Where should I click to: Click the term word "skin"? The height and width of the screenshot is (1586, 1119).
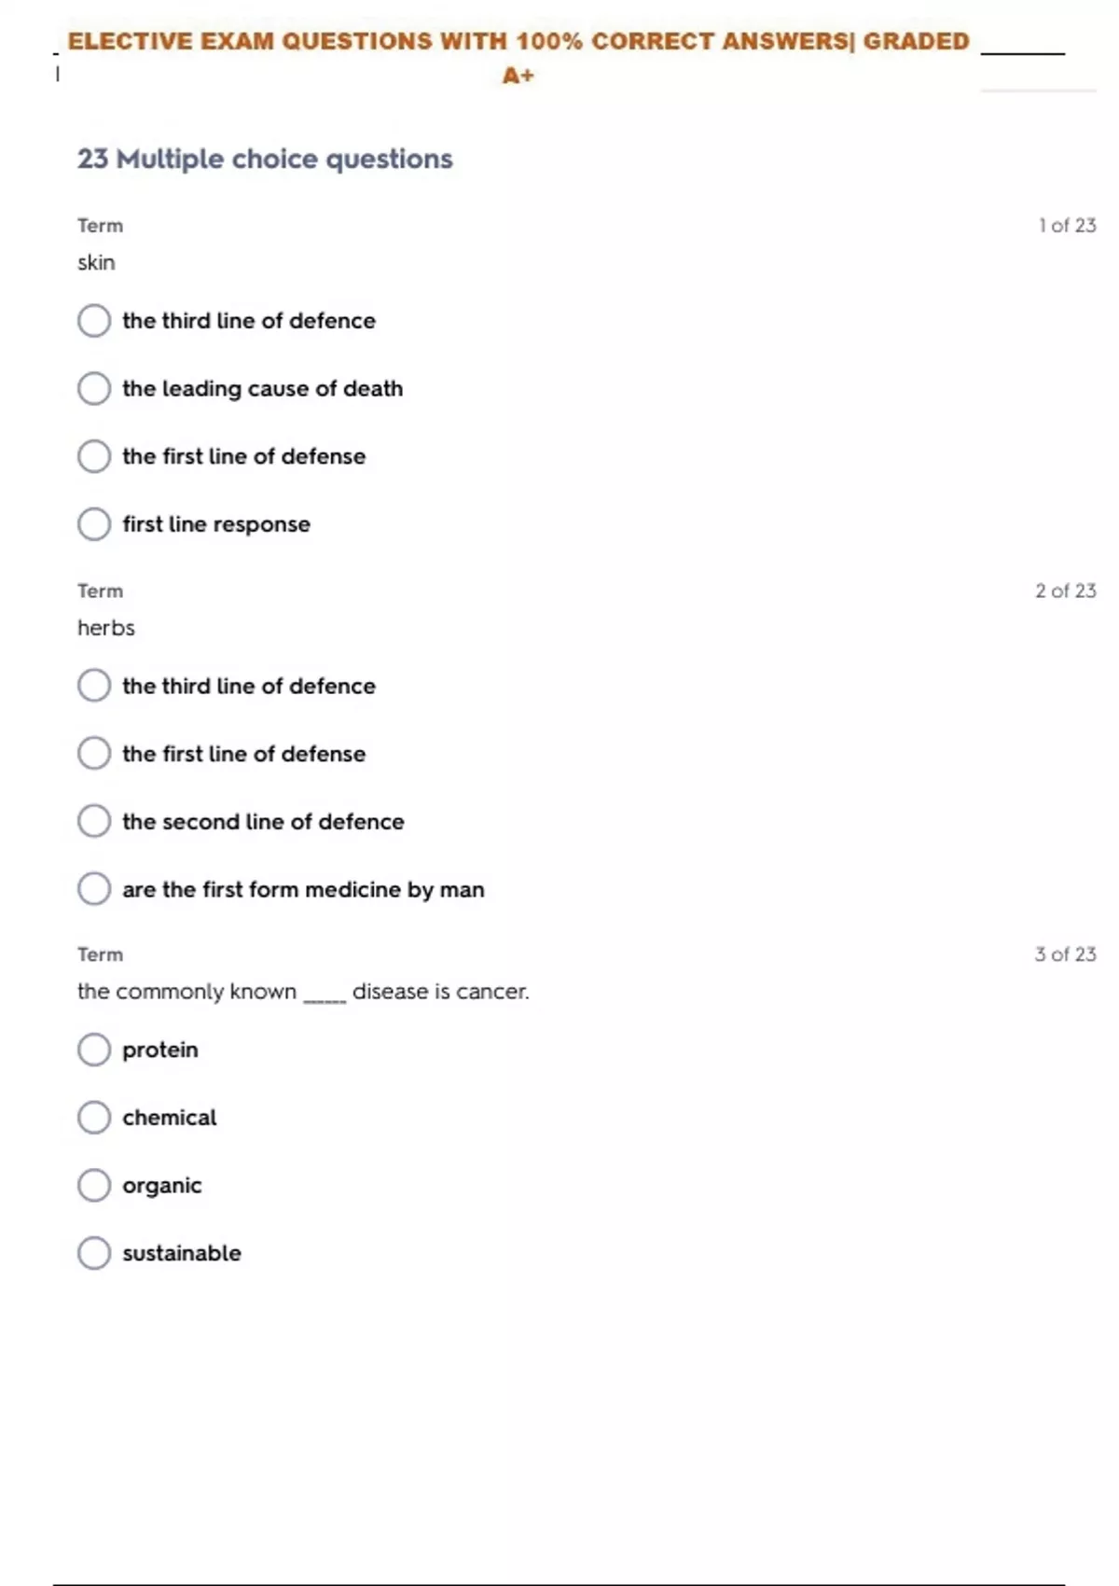96,263
